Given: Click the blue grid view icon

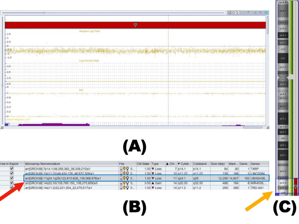Looking at the screenshot, I should pos(266,12).
